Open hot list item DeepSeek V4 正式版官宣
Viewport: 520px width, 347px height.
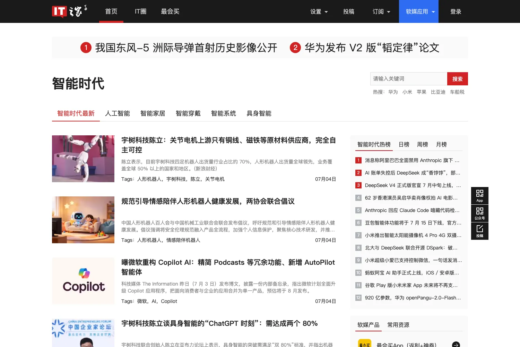click(413, 185)
